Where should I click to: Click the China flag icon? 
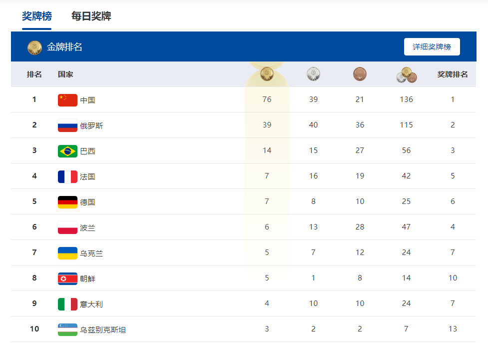click(67, 100)
